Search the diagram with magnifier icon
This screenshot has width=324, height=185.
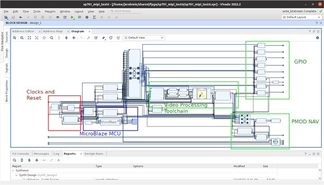51,38
